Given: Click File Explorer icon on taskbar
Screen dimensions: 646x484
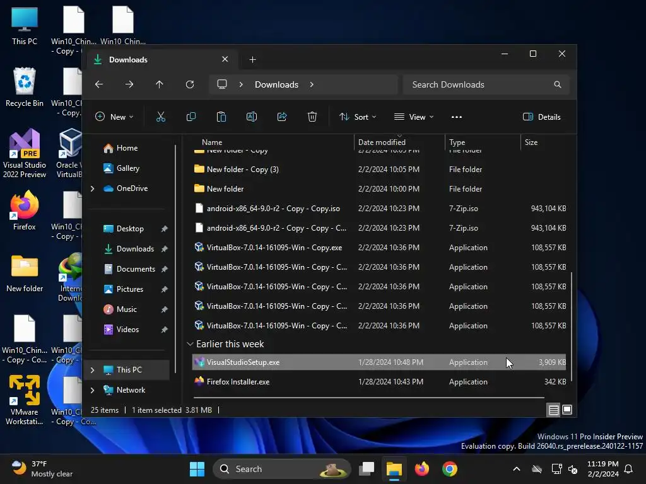Looking at the screenshot, I should coord(394,469).
